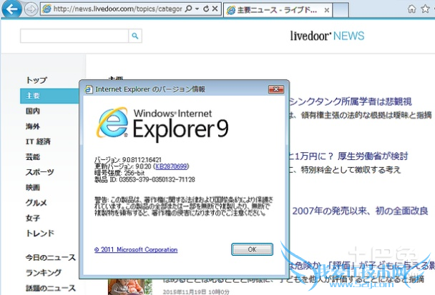The width and height of the screenshot is (435, 295).
Task: Select the 主要ニュース - ライブド... tab
Action: pos(278,10)
